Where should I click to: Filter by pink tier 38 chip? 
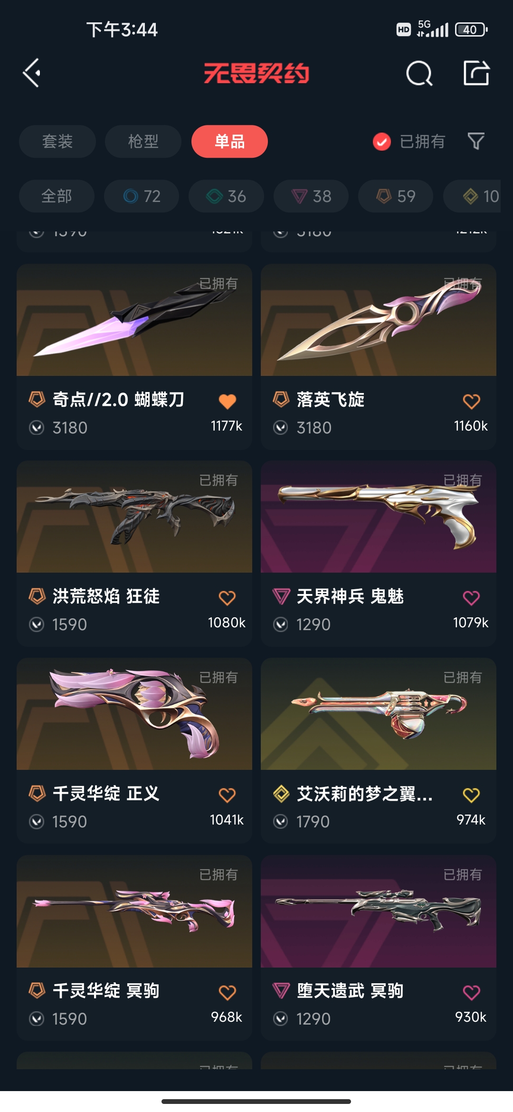tap(311, 196)
